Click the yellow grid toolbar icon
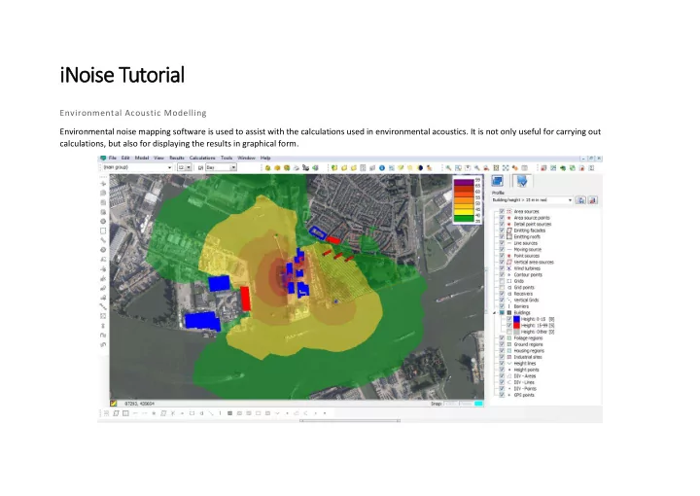Image resolution: width=700 pixels, height=496 pixels. [496, 168]
